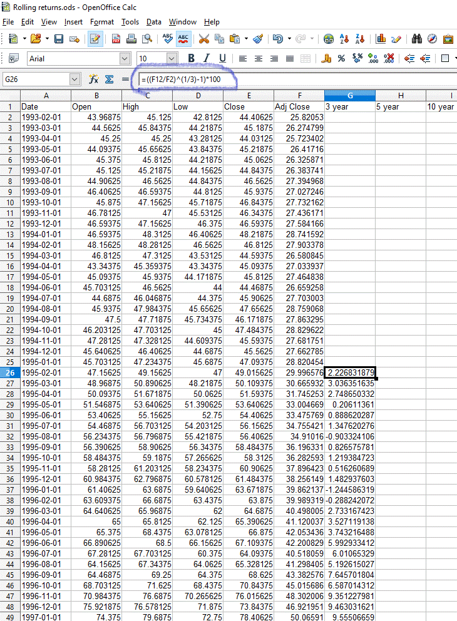457x621 pixels.
Task: Open the Function Wizard fx icon
Action: (x=93, y=80)
